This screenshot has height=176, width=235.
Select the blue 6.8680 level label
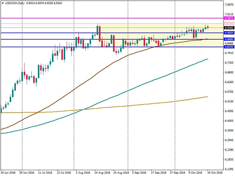click(x=229, y=39)
